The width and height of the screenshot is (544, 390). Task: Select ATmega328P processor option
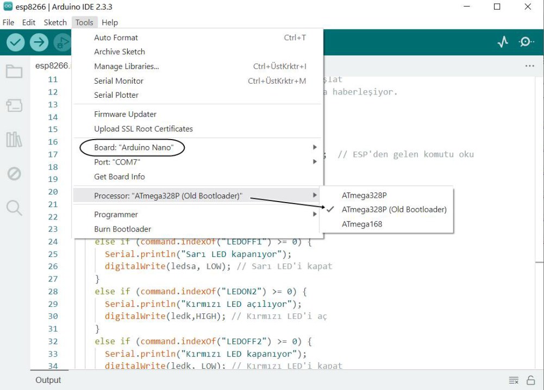click(386, 195)
